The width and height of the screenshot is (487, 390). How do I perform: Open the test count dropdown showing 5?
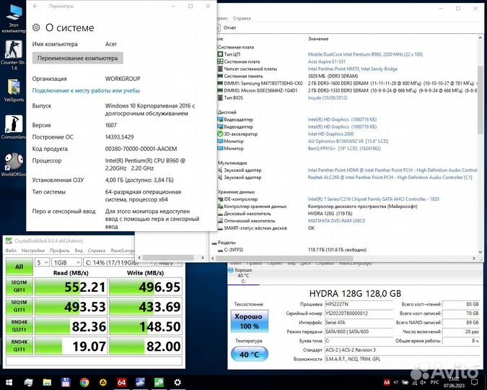pos(42,262)
